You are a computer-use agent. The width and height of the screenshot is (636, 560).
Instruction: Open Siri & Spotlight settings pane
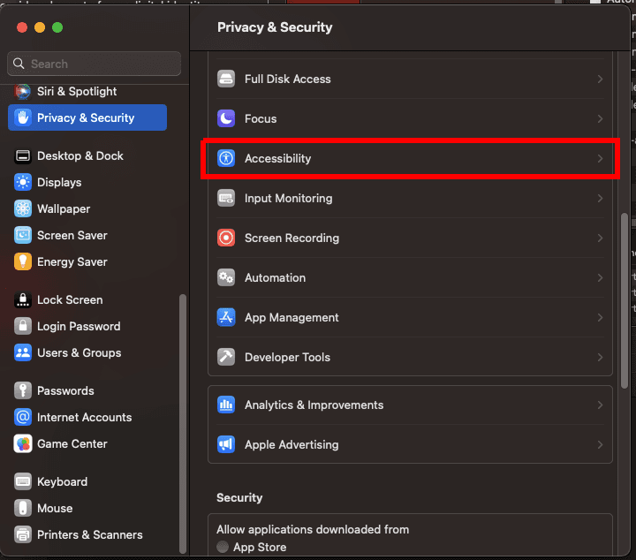point(87,92)
